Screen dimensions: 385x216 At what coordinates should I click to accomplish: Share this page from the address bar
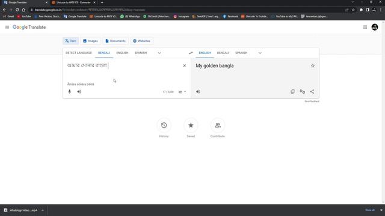pos(347,10)
